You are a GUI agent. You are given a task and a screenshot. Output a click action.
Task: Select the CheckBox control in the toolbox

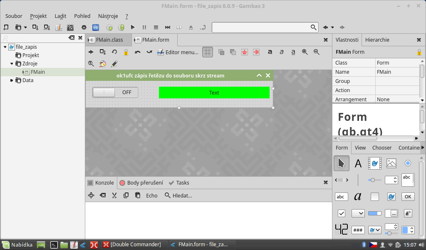[341, 213]
